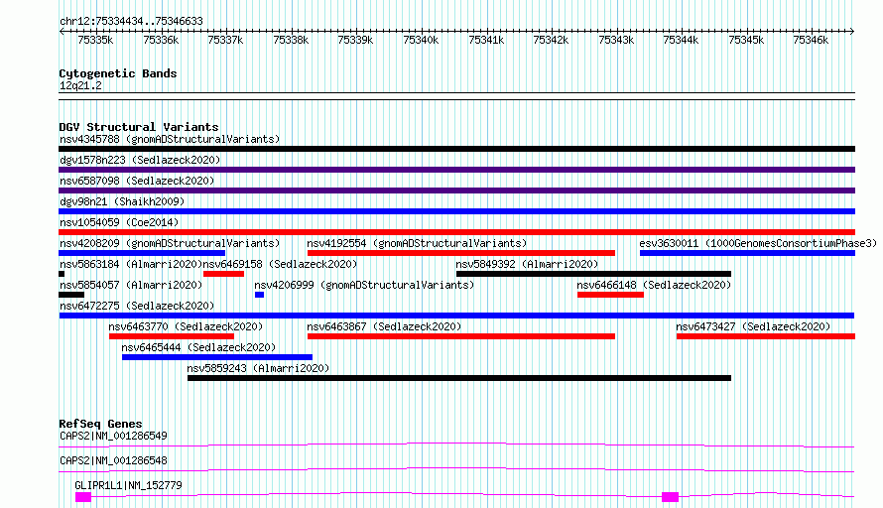Click the 75346k ruler tick label
883x508 pixels.
[x=811, y=40]
